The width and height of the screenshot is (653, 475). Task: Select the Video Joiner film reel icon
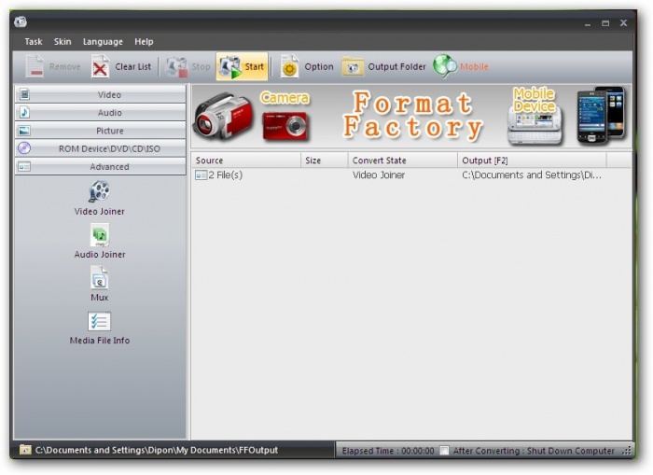(x=99, y=191)
